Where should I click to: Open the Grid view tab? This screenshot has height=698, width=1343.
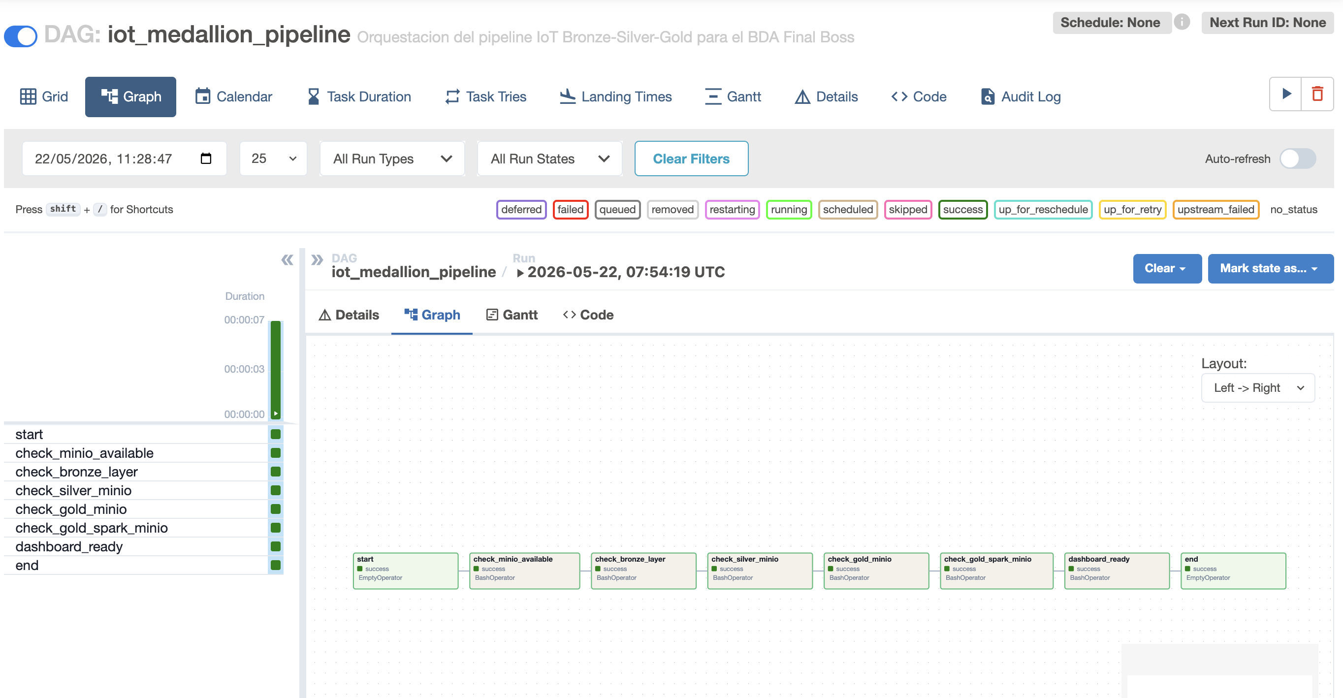tap(44, 96)
